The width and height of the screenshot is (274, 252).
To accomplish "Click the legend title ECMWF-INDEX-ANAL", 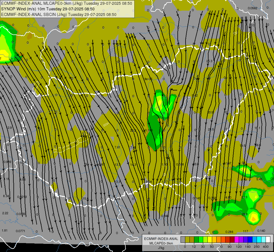I will pos(161,239).
